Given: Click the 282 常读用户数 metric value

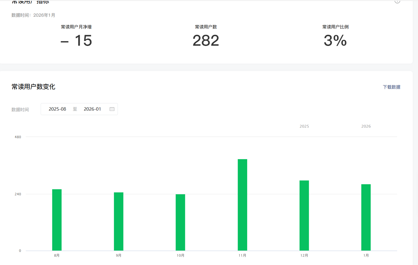Looking at the screenshot, I should (206, 41).
